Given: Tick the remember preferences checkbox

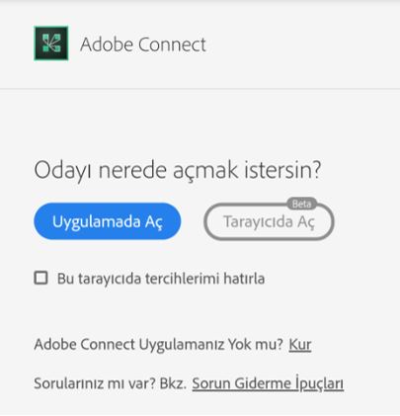Looking at the screenshot, I should click(x=40, y=278).
